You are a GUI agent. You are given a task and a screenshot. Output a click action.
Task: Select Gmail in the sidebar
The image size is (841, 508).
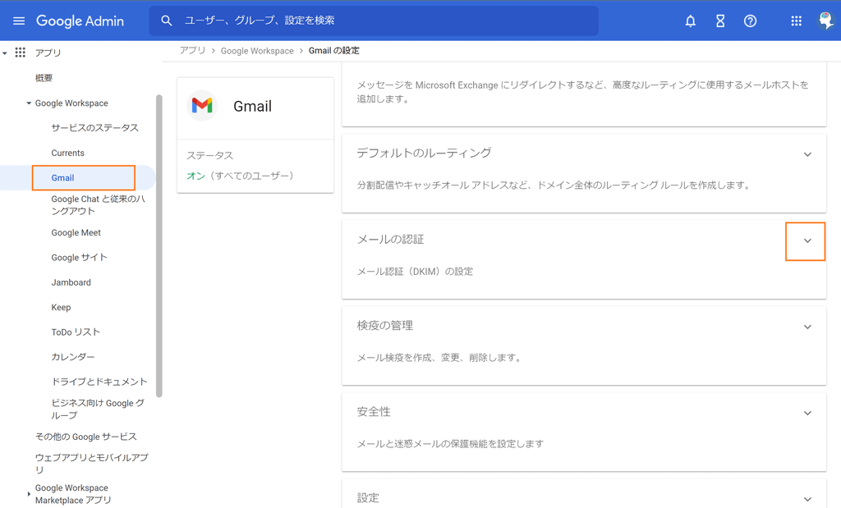click(62, 178)
